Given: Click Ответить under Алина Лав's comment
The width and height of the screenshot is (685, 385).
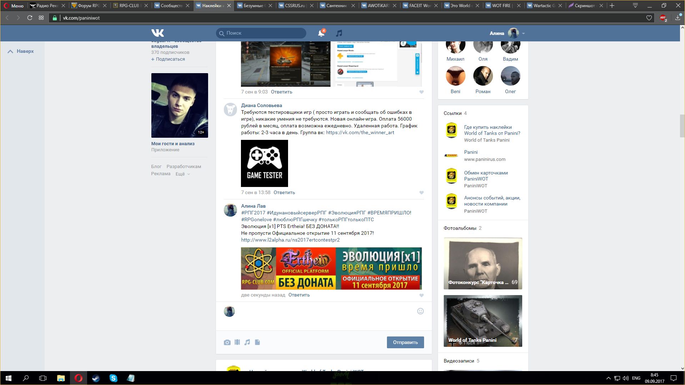Looking at the screenshot, I should (299, 295).
